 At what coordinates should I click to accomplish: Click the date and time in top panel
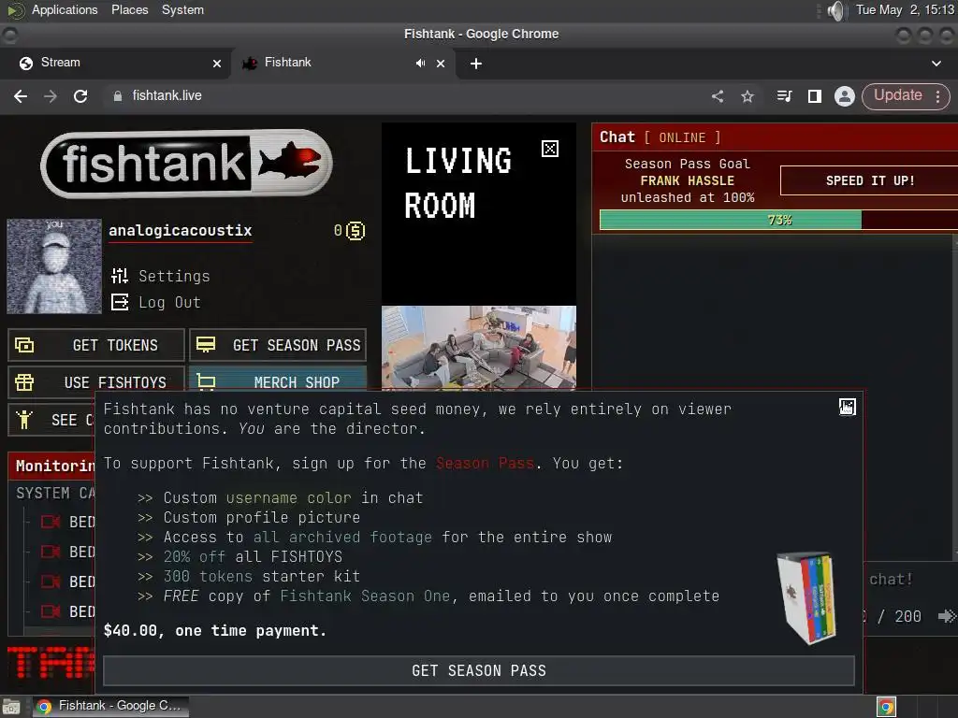pyautogui.click(x=905, y=9)
